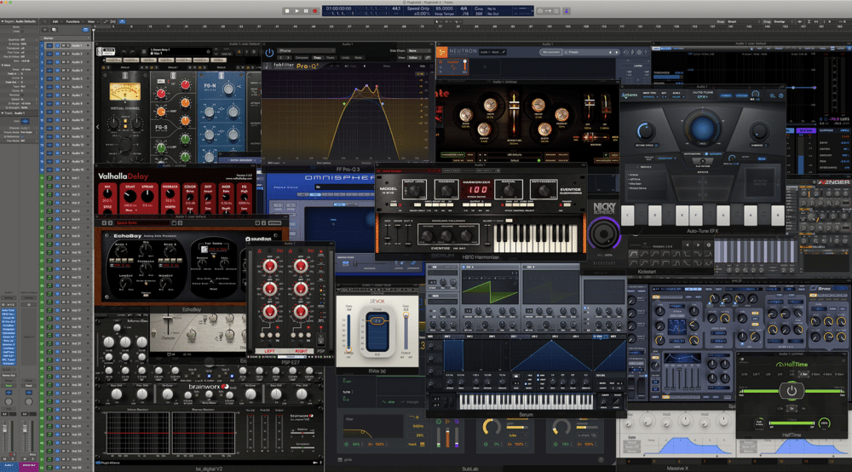Mute the Audio 1 track

tap(62, 46)
